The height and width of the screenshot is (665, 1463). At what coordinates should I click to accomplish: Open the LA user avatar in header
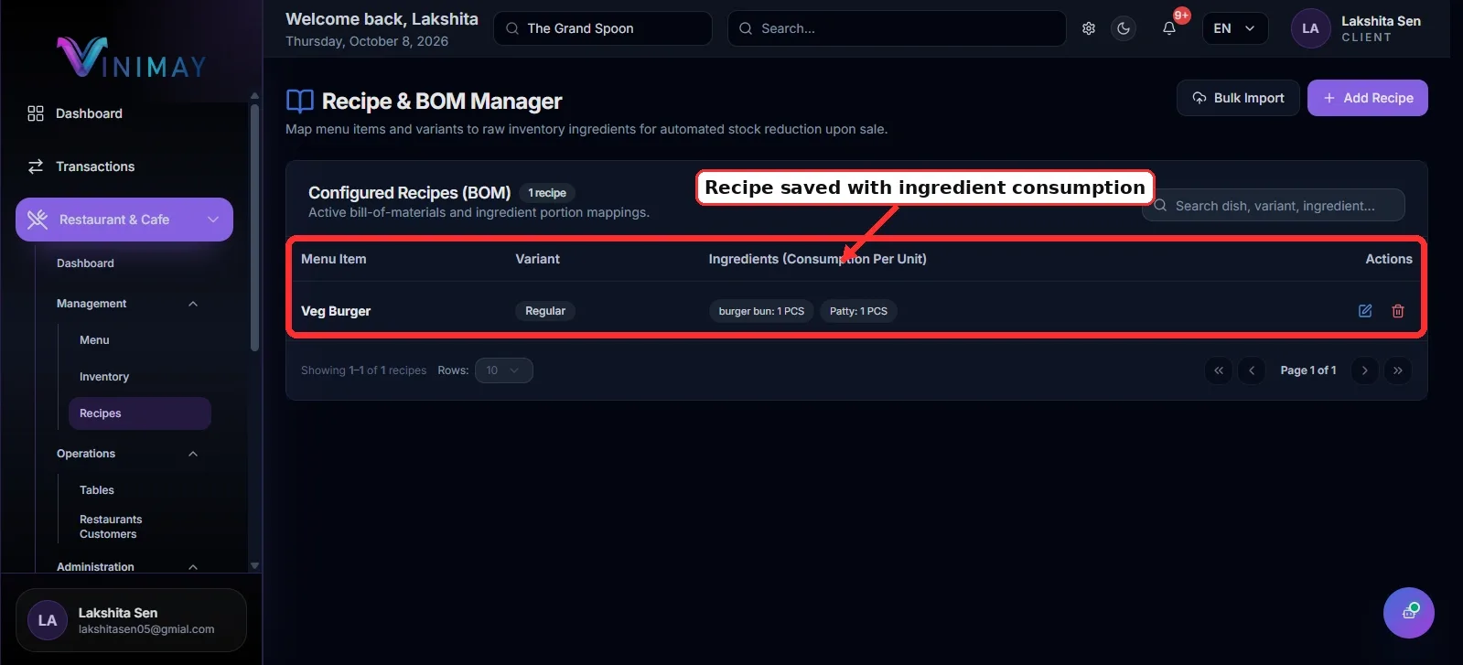pyautogui.click(x=1310, y=28)
